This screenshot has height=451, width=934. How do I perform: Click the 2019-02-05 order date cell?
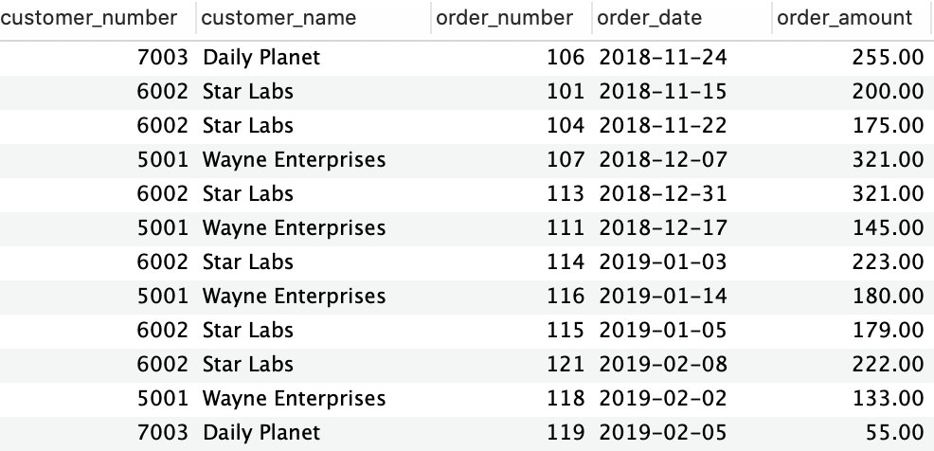[x=663, y=433]
